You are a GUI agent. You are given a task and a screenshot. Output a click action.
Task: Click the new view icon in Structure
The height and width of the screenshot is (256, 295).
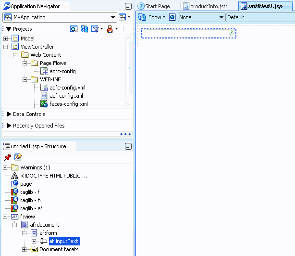coord(18,157)
